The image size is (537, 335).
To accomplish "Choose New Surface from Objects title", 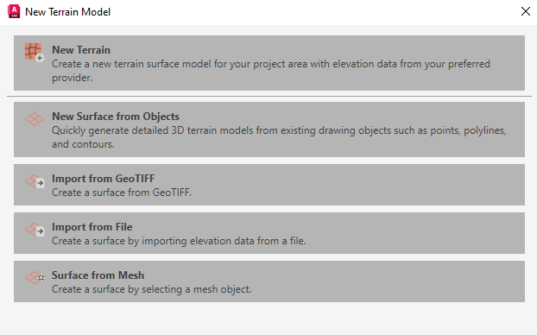I will [116, 117].
